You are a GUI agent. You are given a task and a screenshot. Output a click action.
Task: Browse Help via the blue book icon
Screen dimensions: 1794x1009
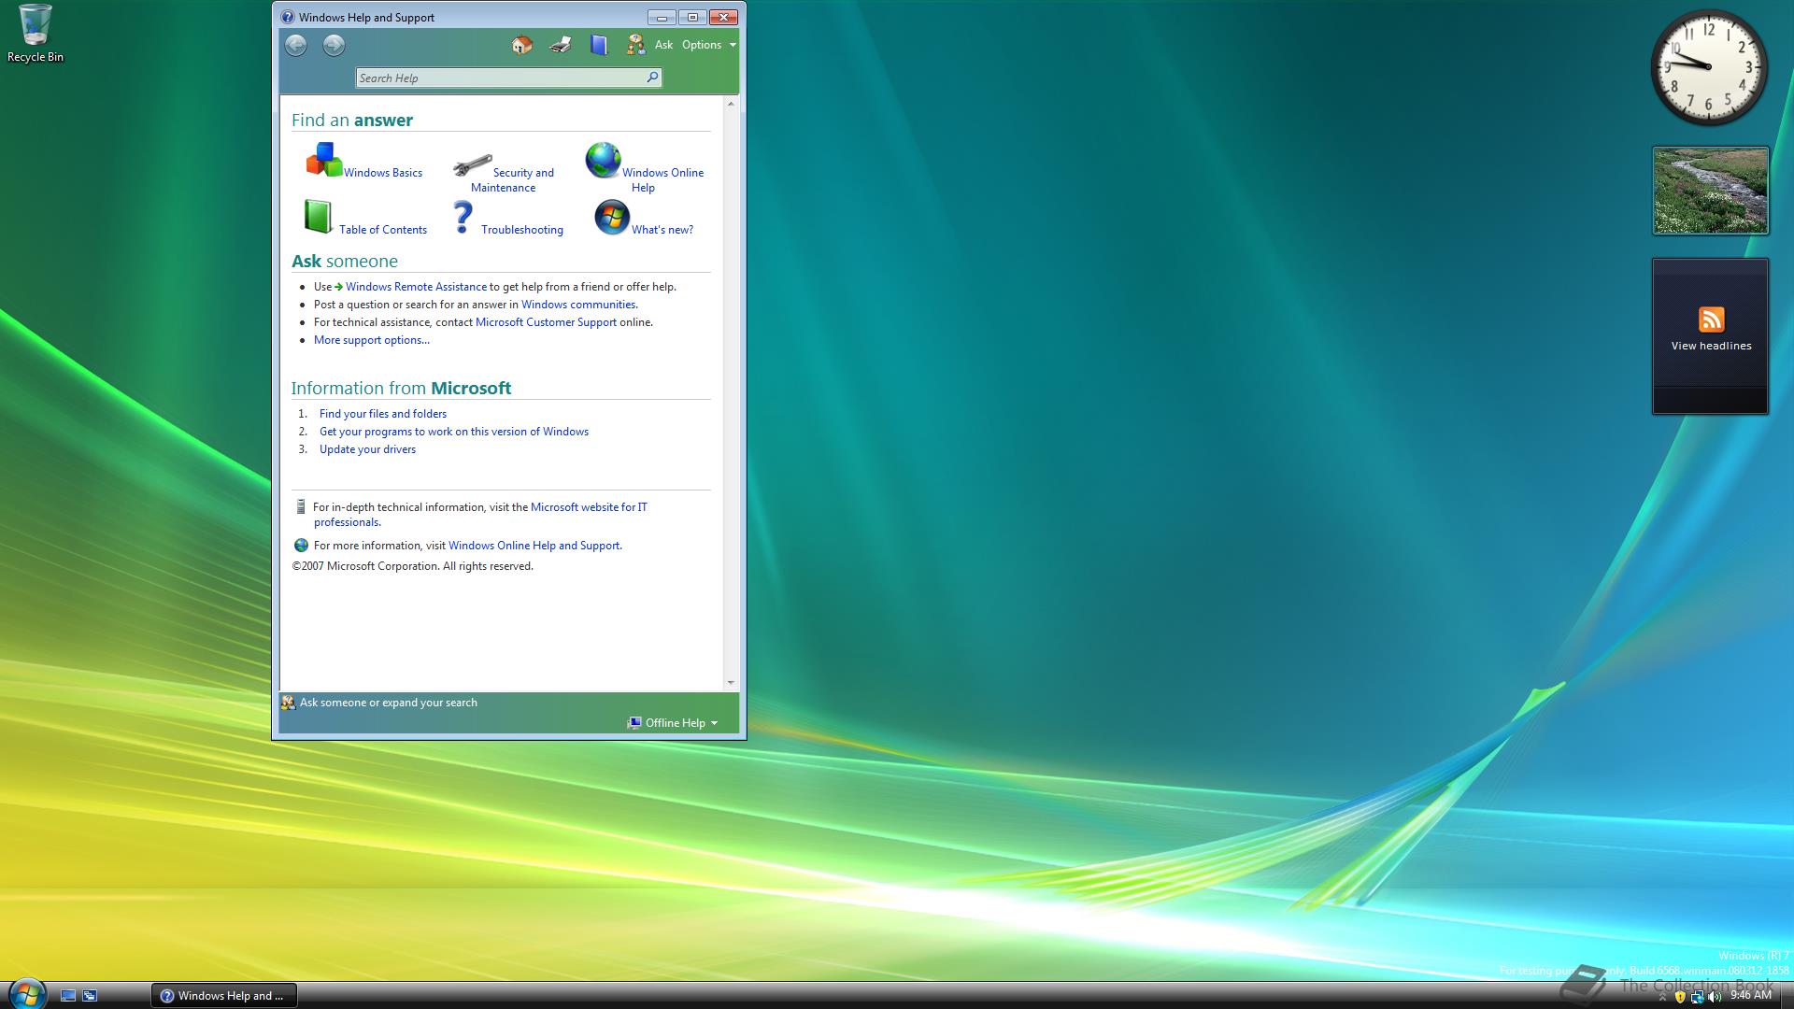[599, 45]
